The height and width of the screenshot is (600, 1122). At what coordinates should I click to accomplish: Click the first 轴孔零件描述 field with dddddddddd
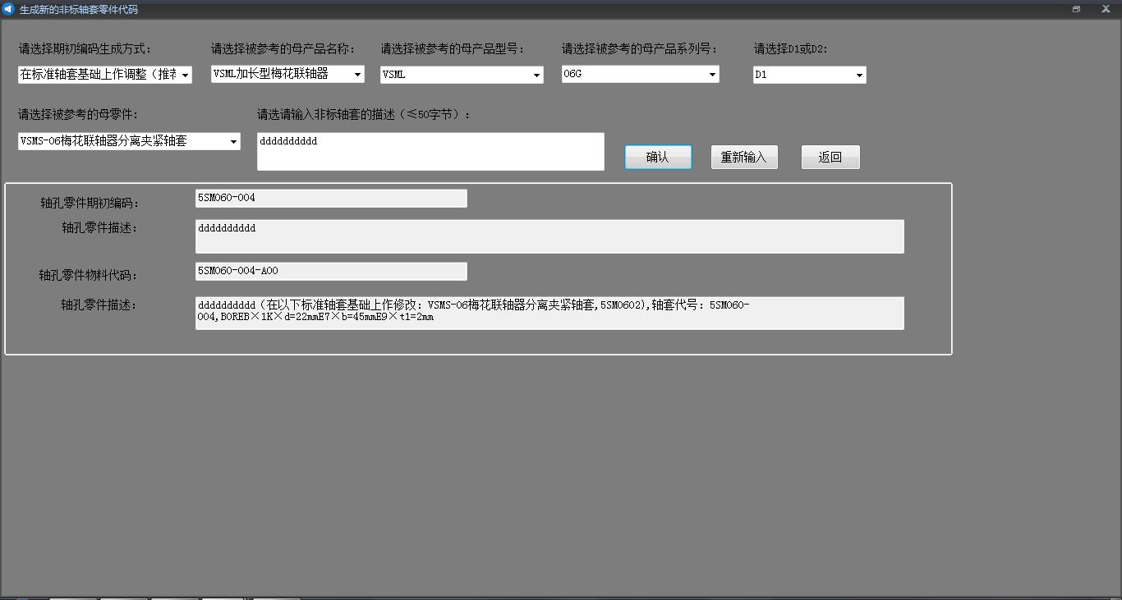coord(549,236)
